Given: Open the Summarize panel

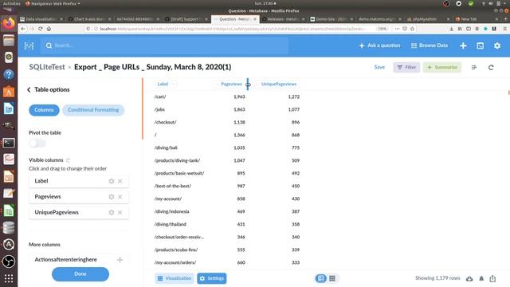Looking at the screenshot, I should coord(442,67).
